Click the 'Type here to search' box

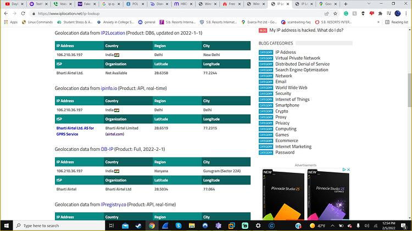tap(59, 226)
